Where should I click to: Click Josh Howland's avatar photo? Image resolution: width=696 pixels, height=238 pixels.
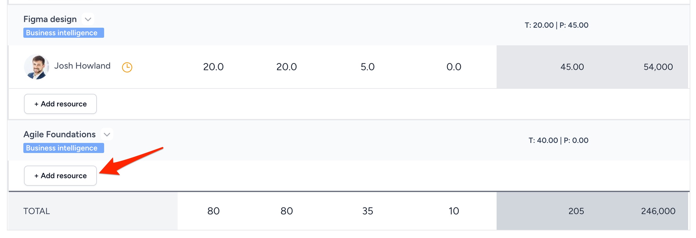[x=37, y=67]
